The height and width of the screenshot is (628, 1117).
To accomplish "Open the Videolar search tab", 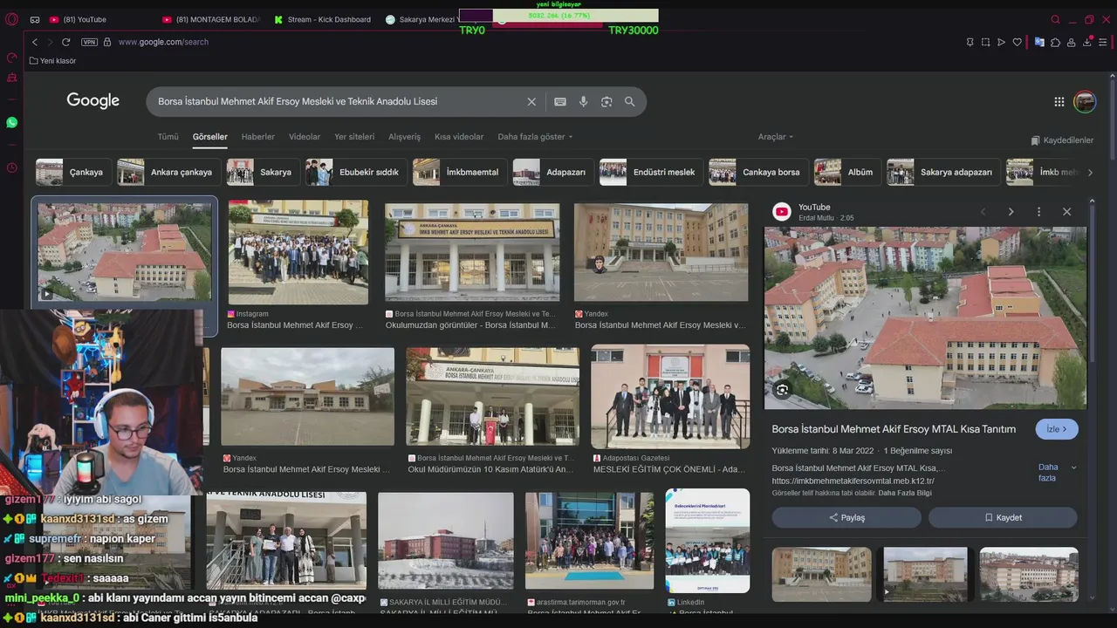I will (x=305, y=137).
